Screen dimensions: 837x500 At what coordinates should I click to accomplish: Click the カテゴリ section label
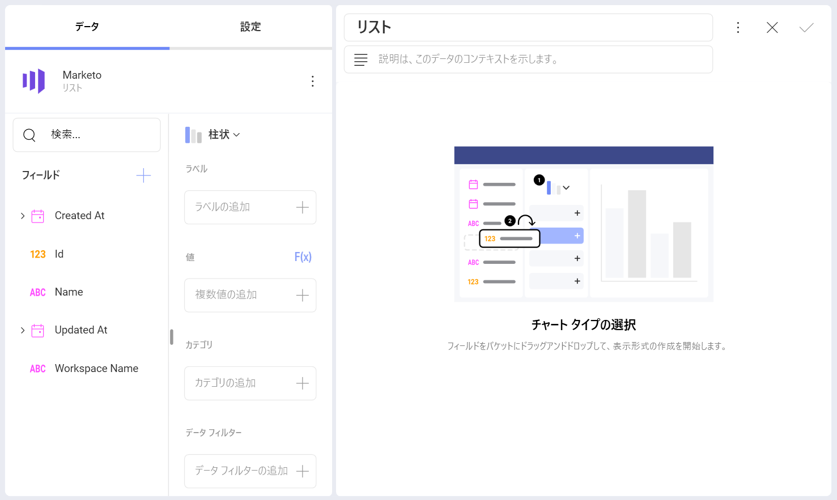point(199,345)
